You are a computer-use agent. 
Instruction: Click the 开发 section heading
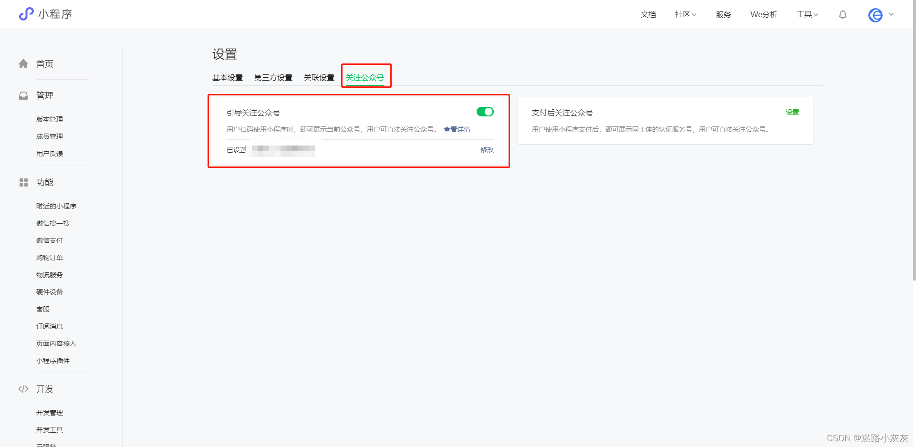click(45, 389)
